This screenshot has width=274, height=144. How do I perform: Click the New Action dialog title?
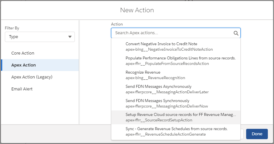click(137, 10)
